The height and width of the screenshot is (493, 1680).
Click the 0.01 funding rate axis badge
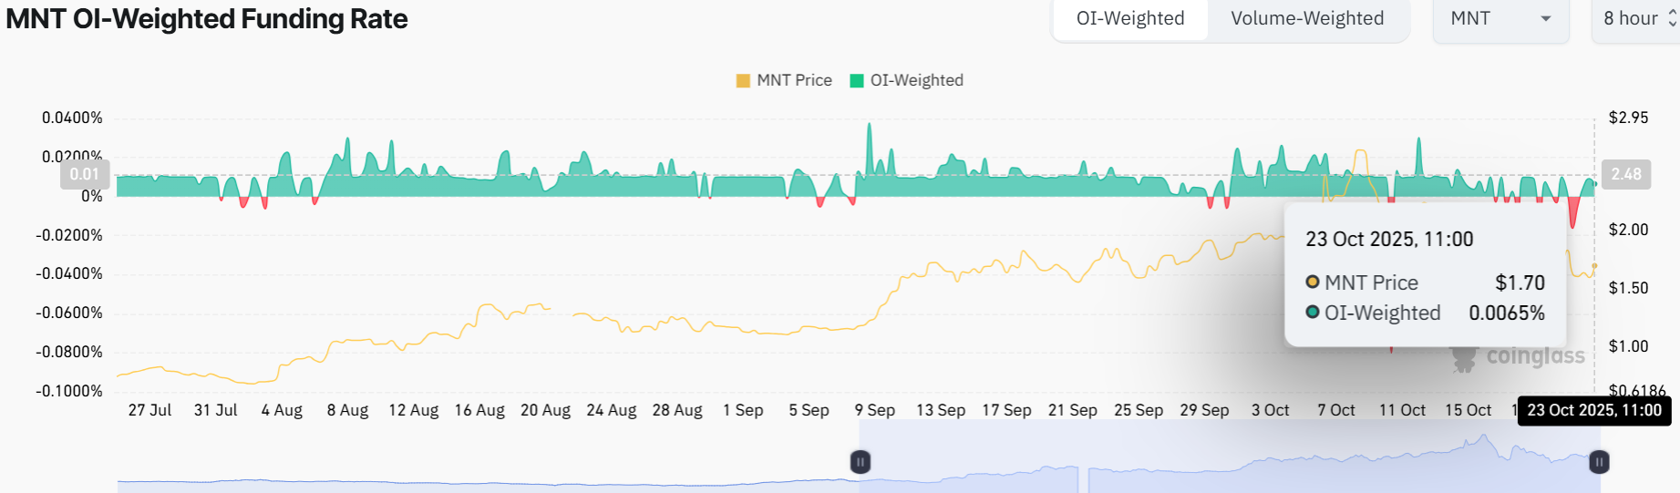point(85,174)
